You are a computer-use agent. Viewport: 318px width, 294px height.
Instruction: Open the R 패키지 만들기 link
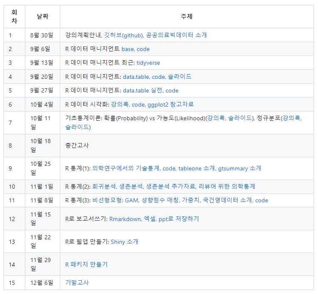(86, 265)
